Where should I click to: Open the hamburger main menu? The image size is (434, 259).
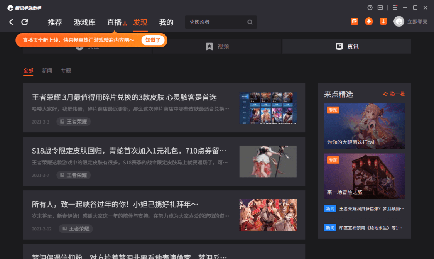click(x=395, y=8)
